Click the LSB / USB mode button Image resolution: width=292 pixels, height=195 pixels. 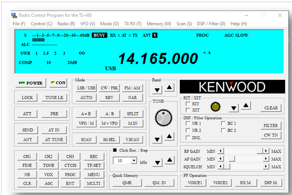(x=86, y=88)
